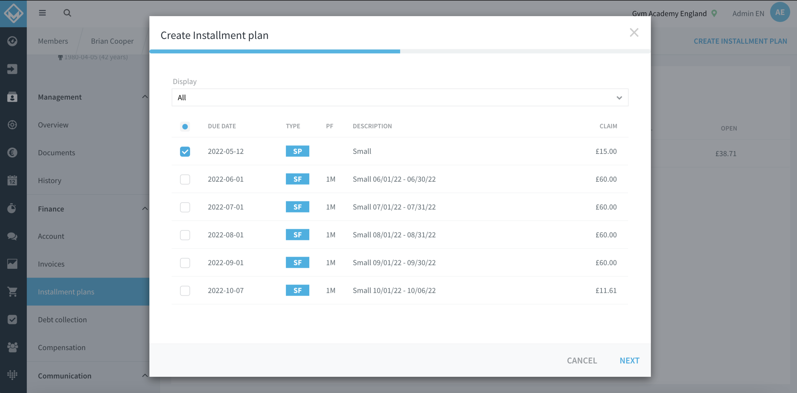Sort by the Claim column header
797x393 pixels.
coord(608,126)
